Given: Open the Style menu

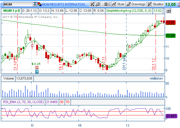Looking at the screenshot, I should click(x=118, y=4).
